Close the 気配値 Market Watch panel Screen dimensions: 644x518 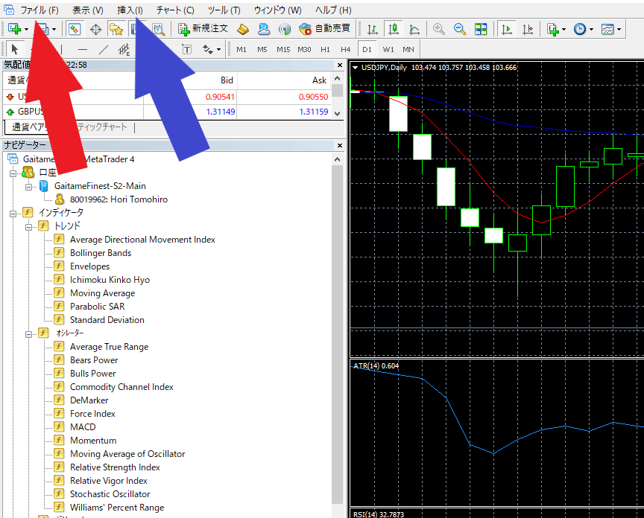[340, 65]
